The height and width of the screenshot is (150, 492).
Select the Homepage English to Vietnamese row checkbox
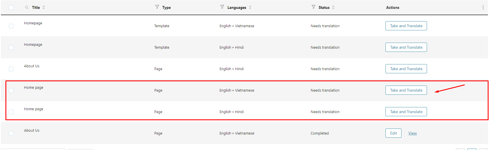[11, 26]
